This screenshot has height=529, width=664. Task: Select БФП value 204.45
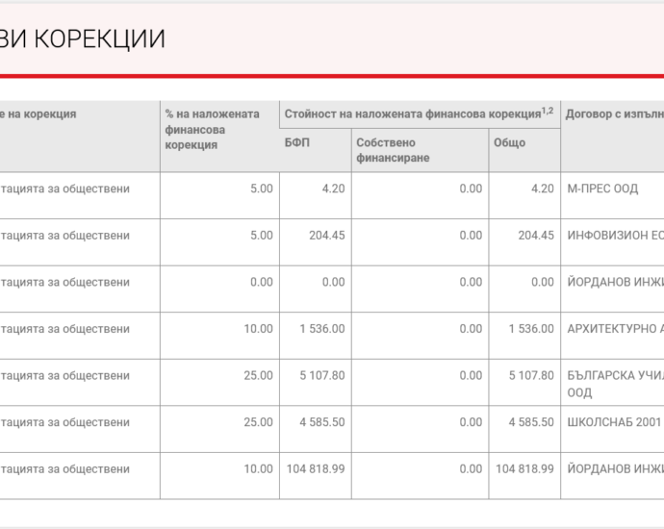pyautogui.click(x=327, y=236)
